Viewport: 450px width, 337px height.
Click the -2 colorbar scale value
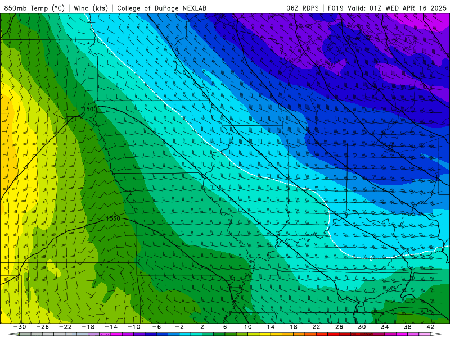pos(179,327)
